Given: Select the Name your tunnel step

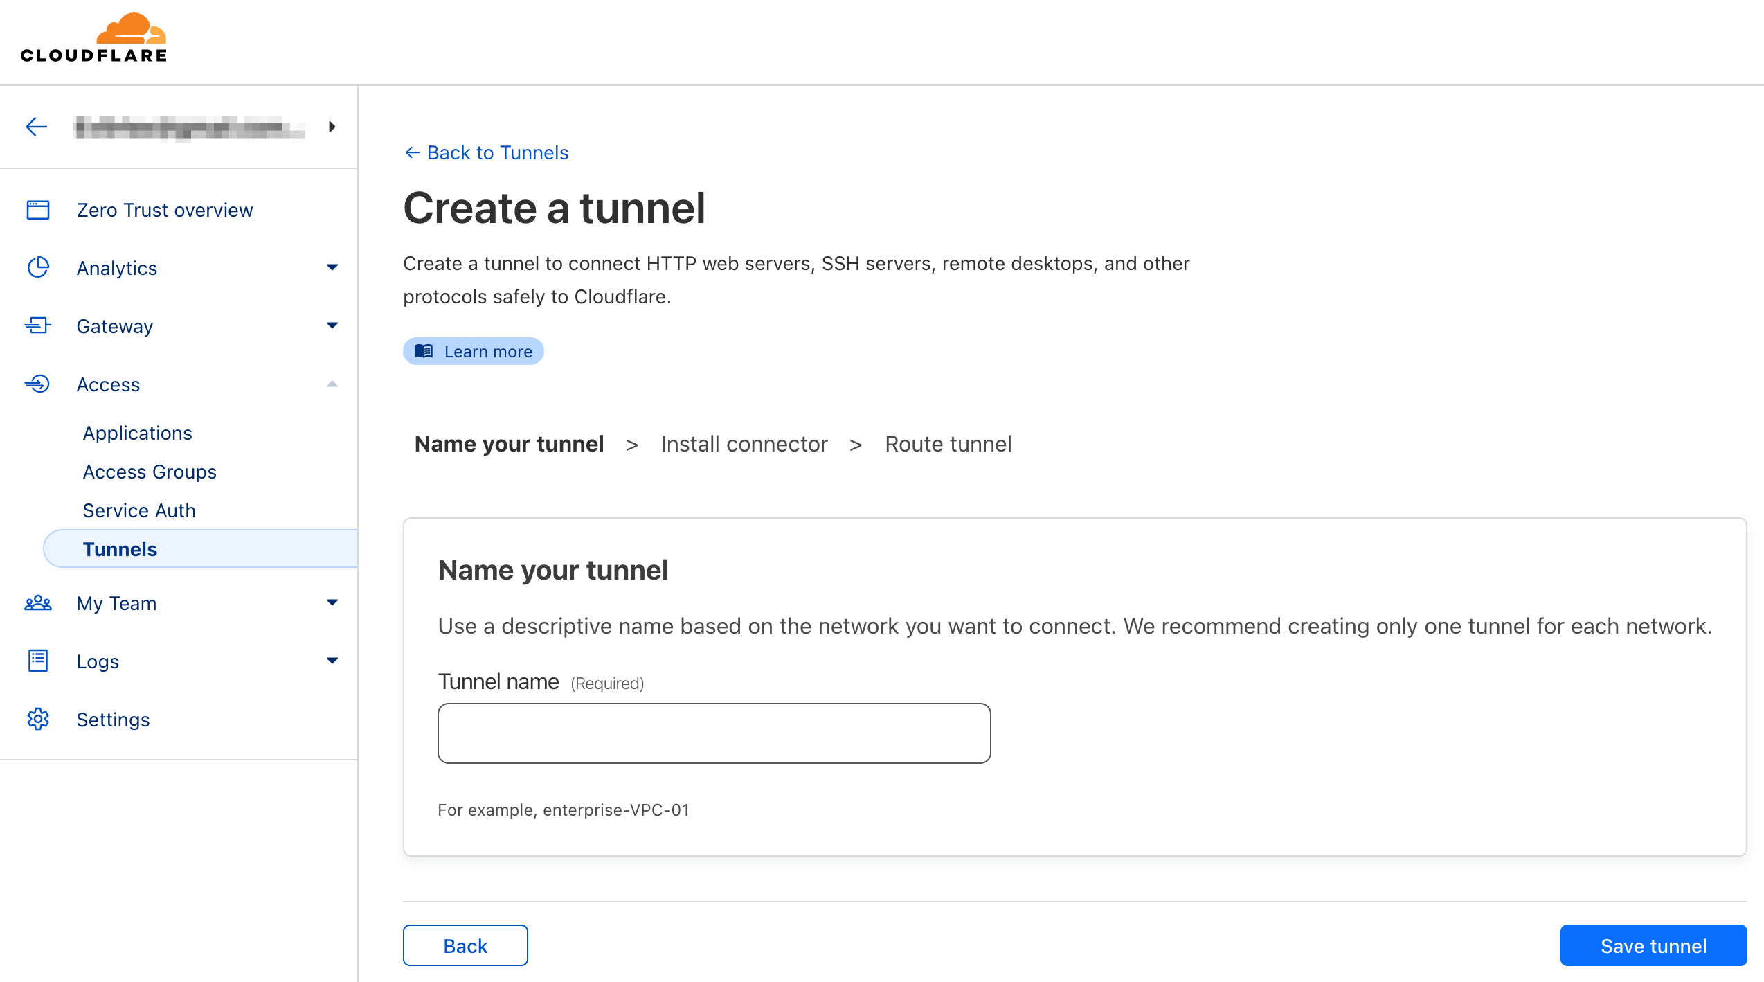Looking at the screenshot, I should (509, 444).
